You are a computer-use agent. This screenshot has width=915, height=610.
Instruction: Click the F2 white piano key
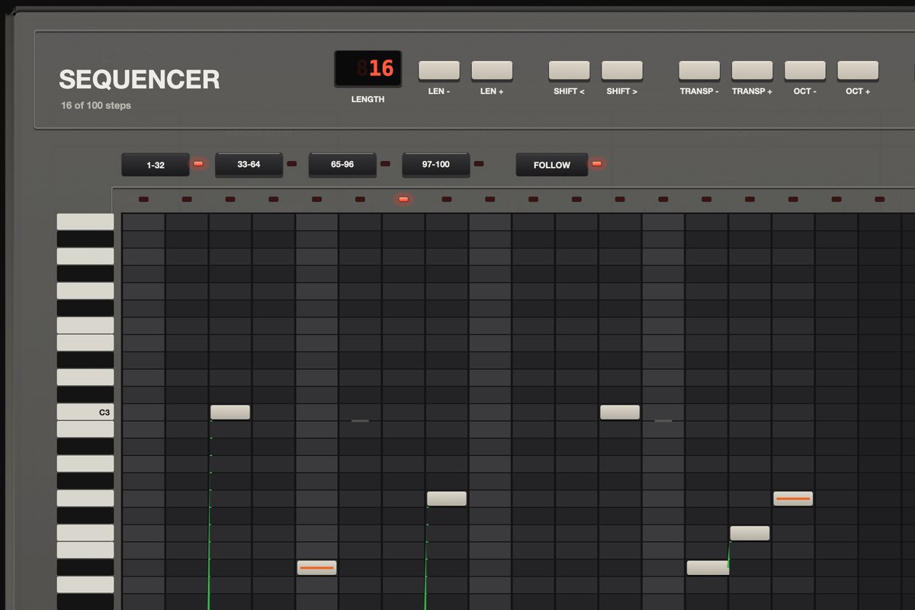(x=85, y=533)
